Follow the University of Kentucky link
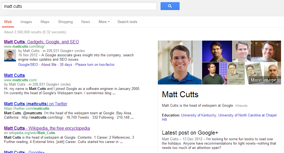Image resolution: width=284 pixels, height=153 pixels. coord(199,115)
